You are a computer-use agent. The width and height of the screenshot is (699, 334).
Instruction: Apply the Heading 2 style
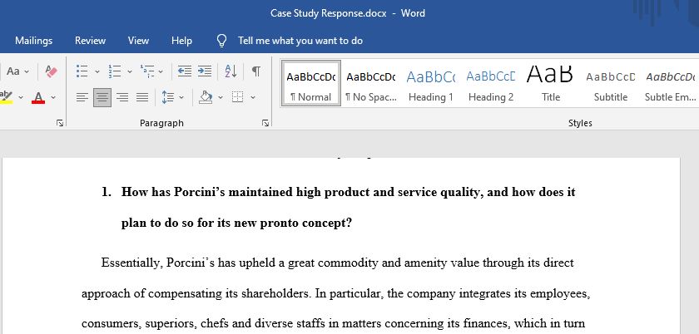(x=491, y=84)
